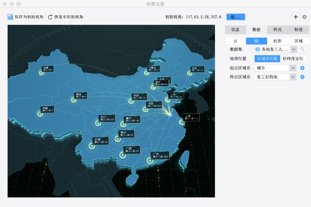Screen dimensions: 311x207
Task: Click the 贵州 marker on the map
Action: pyautogui.click(x=117, y=139)
